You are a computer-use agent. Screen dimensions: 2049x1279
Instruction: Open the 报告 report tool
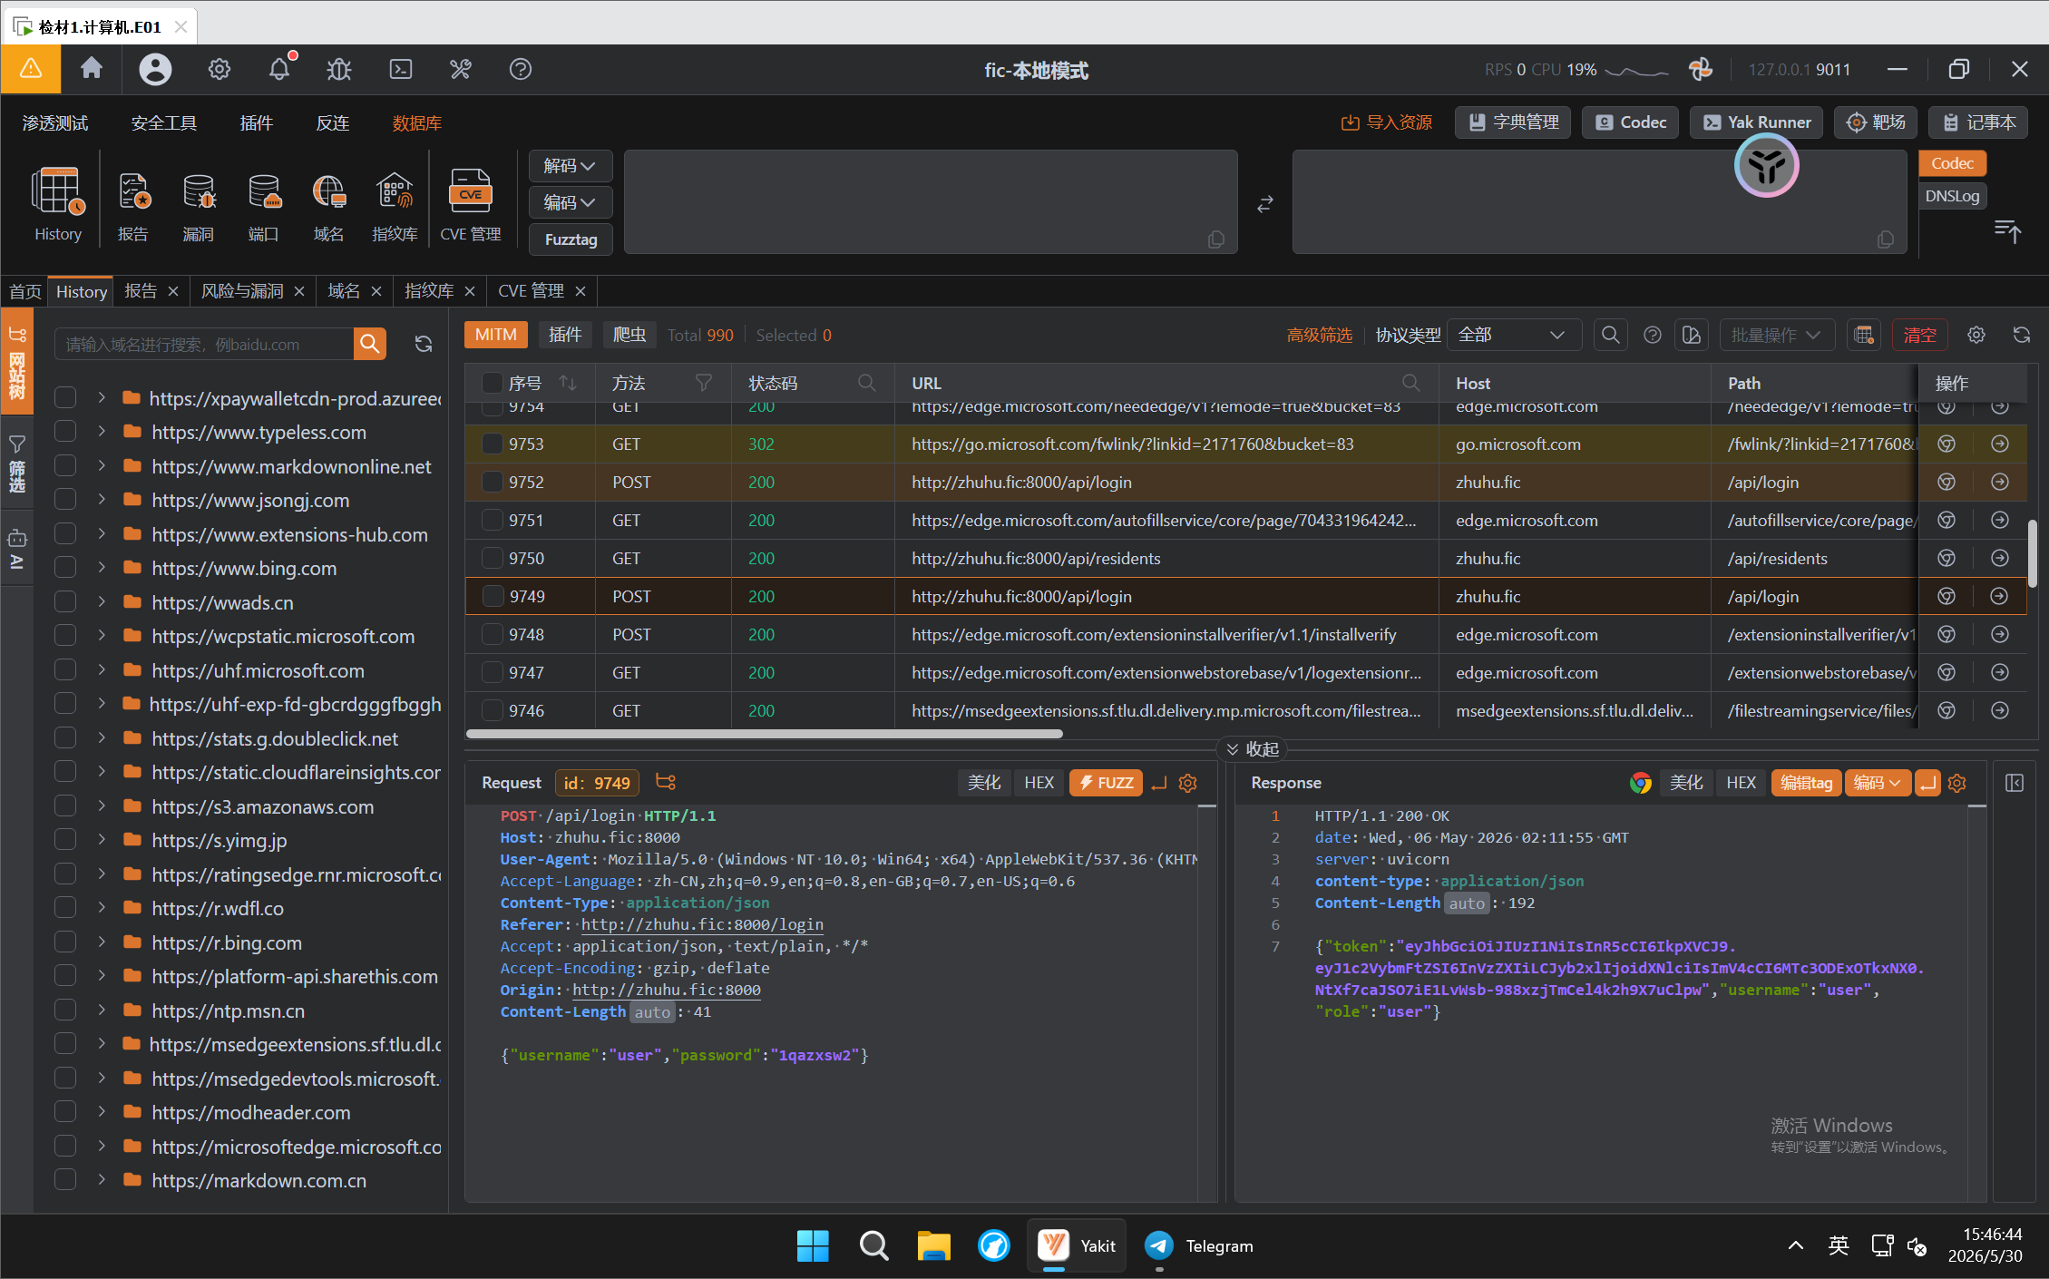pyautogui.click(x=133, y=205)
